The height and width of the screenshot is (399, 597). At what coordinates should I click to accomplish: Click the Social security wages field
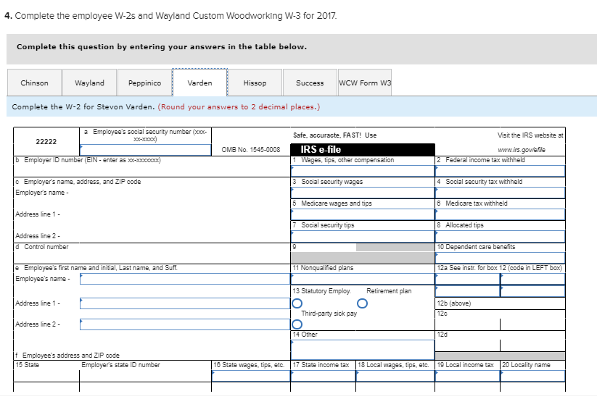363,193
